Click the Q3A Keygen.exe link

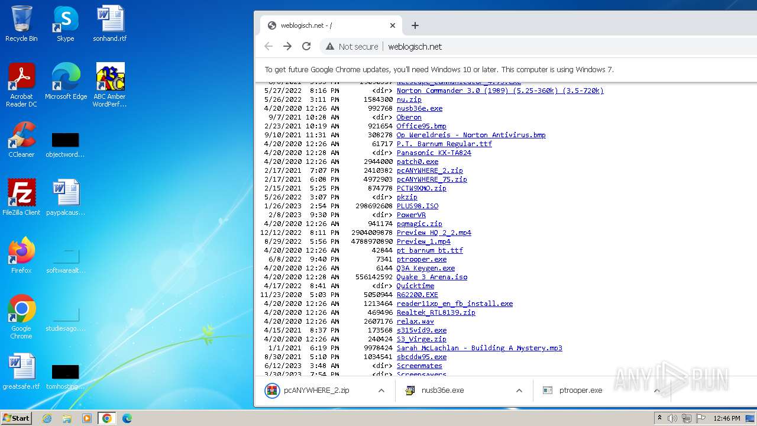[x=425, y=268]
